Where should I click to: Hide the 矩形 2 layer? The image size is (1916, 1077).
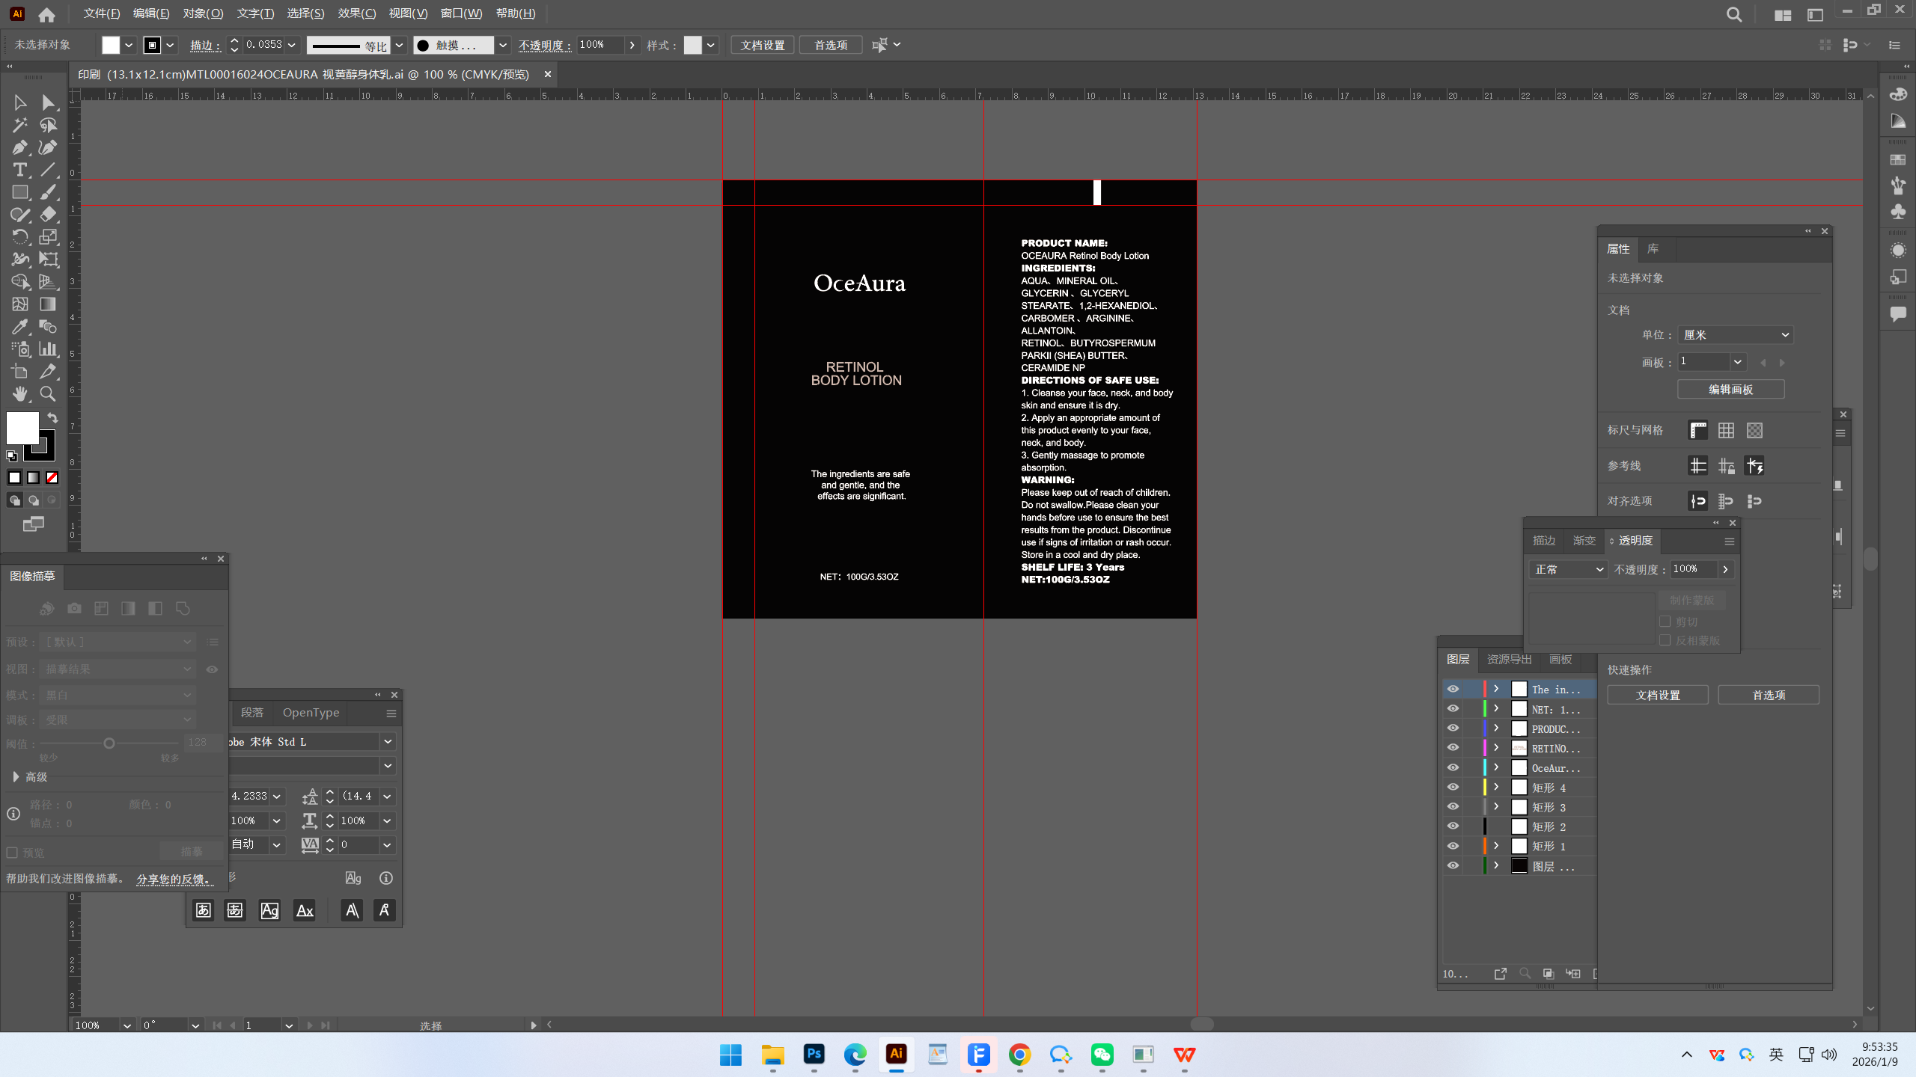click(1453, 826)
